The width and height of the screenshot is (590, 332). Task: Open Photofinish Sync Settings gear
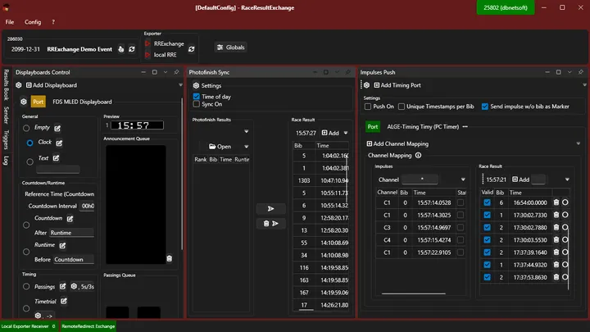click(x=196, y=85)
